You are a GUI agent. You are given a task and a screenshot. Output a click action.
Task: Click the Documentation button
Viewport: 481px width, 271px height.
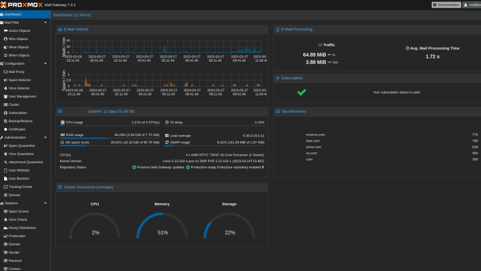pyautogui.click(x=446, y=5)
